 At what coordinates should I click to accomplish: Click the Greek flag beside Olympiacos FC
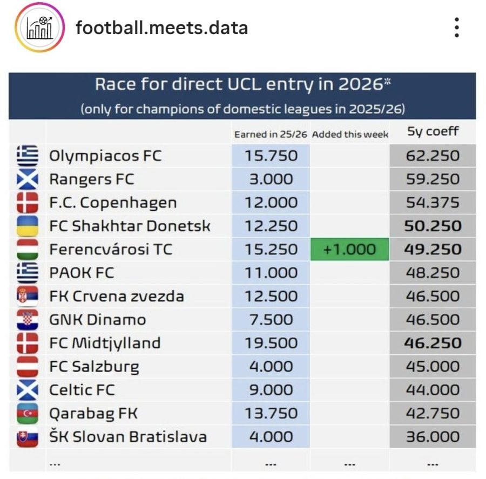coord(28,156)
